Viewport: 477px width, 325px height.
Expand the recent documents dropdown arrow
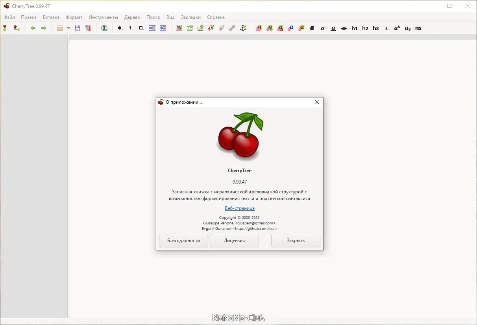pos(68,28)
